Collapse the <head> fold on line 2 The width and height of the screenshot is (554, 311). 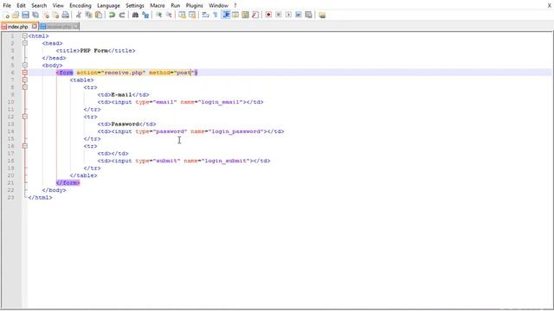[25, 43]
